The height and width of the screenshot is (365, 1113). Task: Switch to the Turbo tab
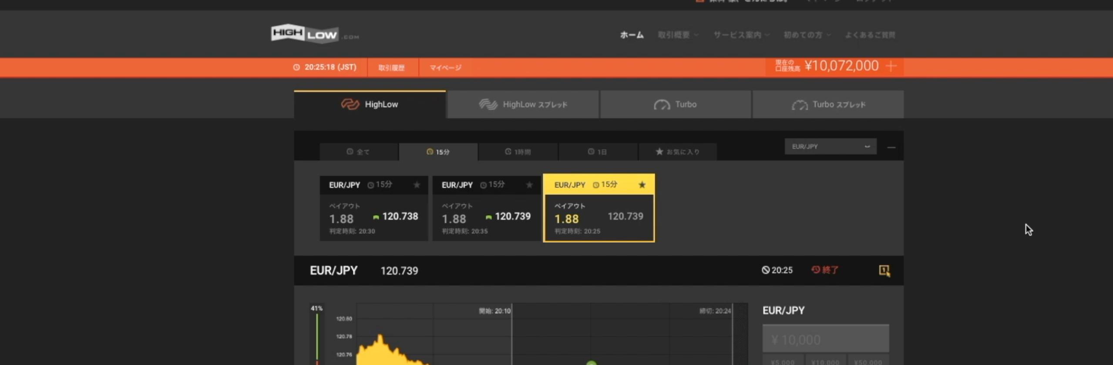pos(676,104)
